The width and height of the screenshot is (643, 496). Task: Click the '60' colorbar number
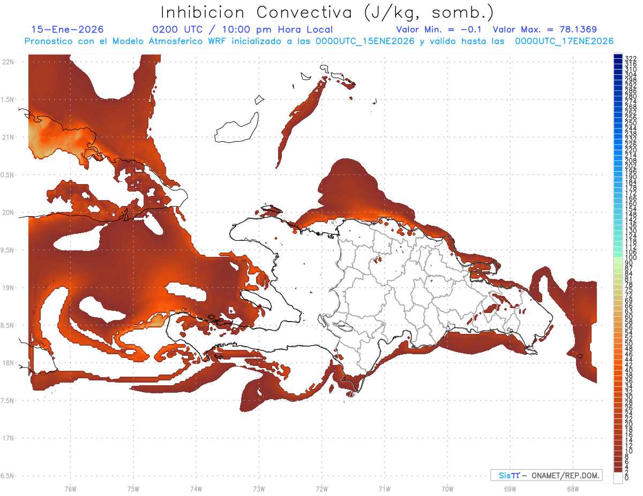[x=629, y=317]
